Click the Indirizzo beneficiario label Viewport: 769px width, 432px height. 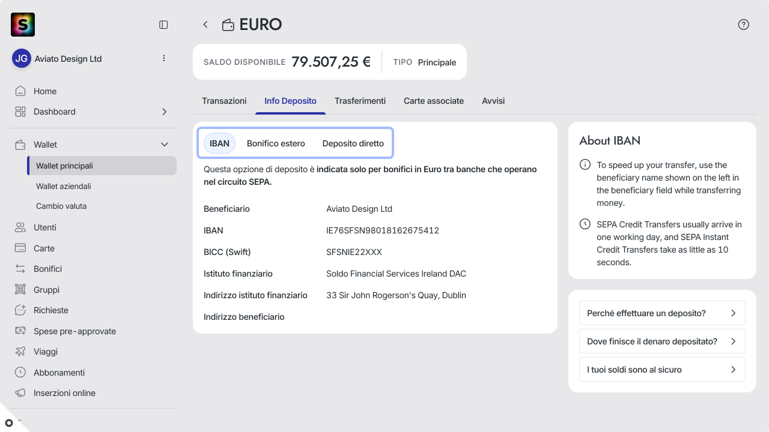[244, 317]
